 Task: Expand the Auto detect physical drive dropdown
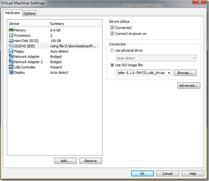(194, 58)
